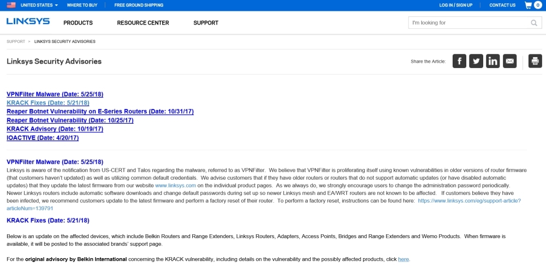
Task: Open the Resource Center menu
Action: pos(143,23)
